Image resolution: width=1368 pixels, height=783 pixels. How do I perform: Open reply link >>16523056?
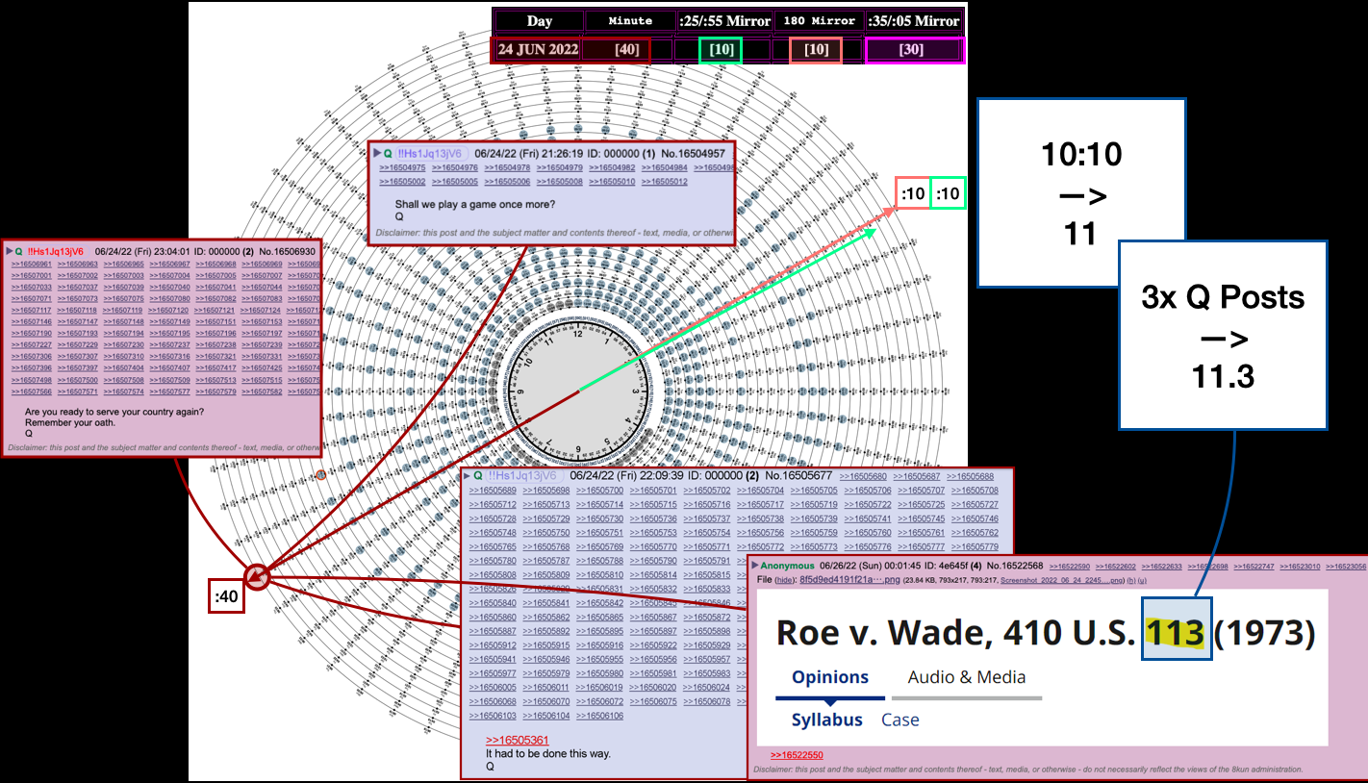click(x=1346, y=567)
